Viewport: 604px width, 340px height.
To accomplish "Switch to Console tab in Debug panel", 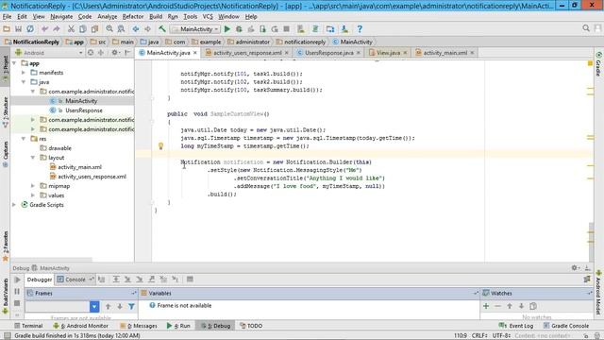I will point(75,280).
